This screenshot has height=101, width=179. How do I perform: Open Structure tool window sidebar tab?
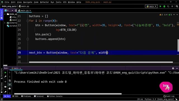(2, 74)
